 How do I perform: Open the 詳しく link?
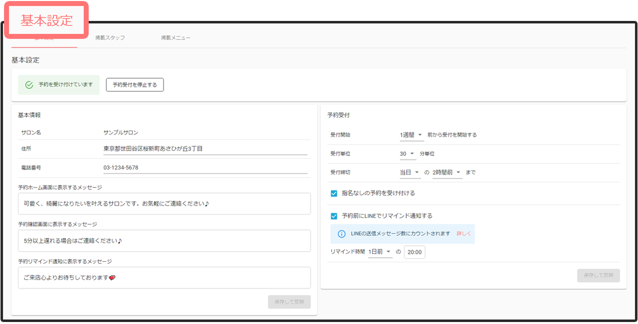pyautogui.click(x=464, y=234)
